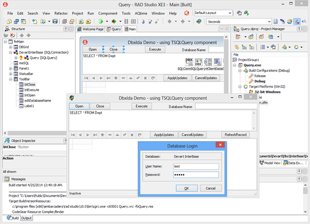Switch to Model View tab

(270, 163)
